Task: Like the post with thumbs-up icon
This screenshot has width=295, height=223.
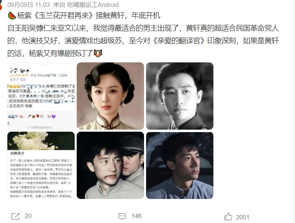Action: coord(228,216)
